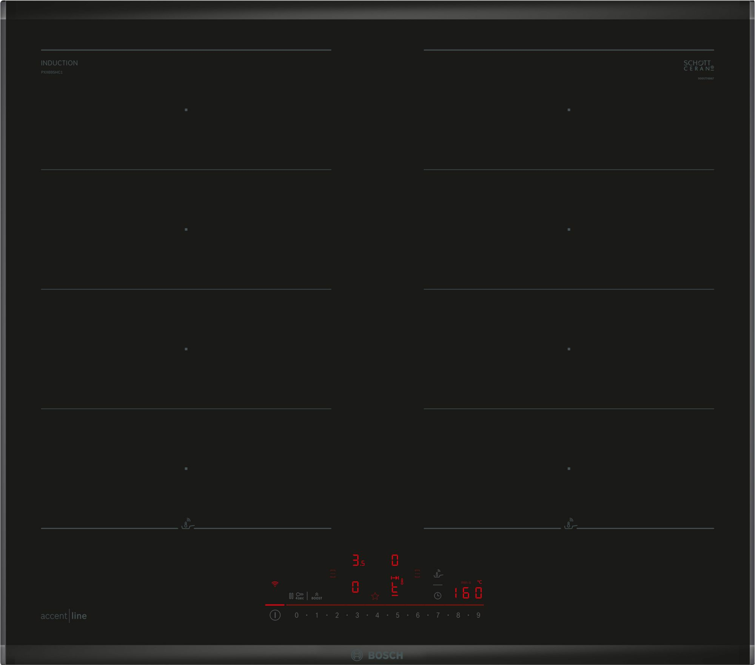Tap the right zone cooking sensor pan symbol
755x665 pixels.
(x=570, y=524)
